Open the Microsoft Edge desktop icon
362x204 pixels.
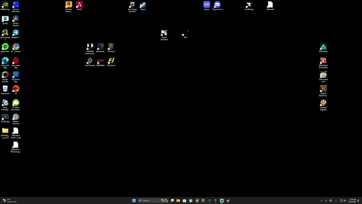(x=5, y=63)
